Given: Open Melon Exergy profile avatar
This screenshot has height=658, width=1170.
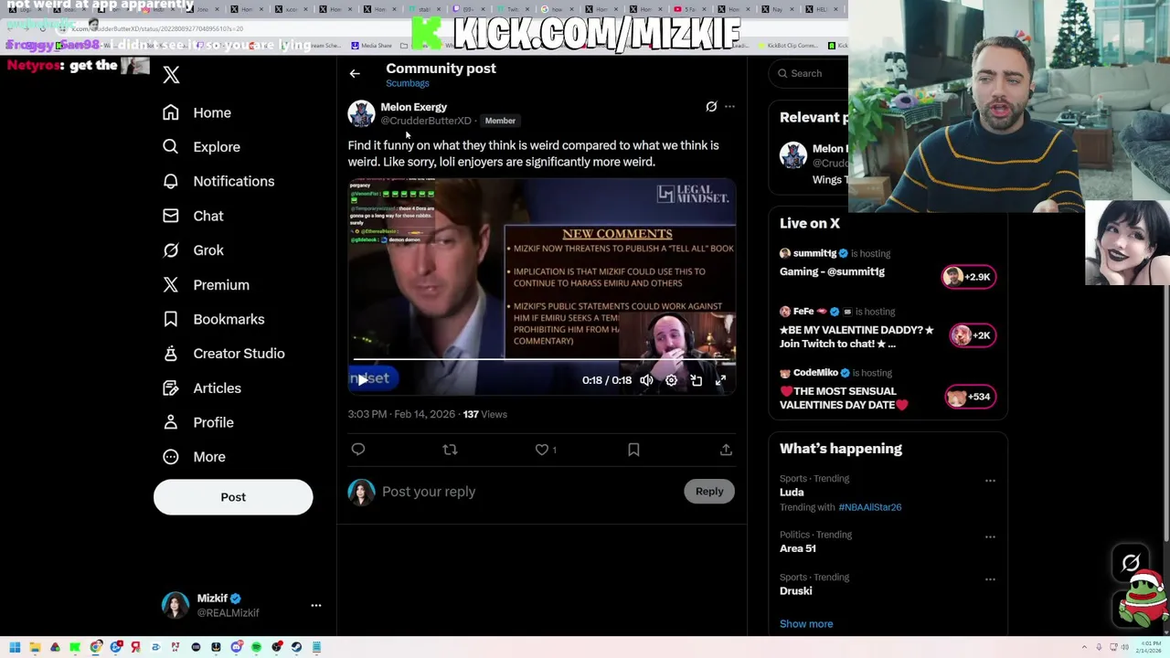Looking at the screenshot, I should 361,113.
